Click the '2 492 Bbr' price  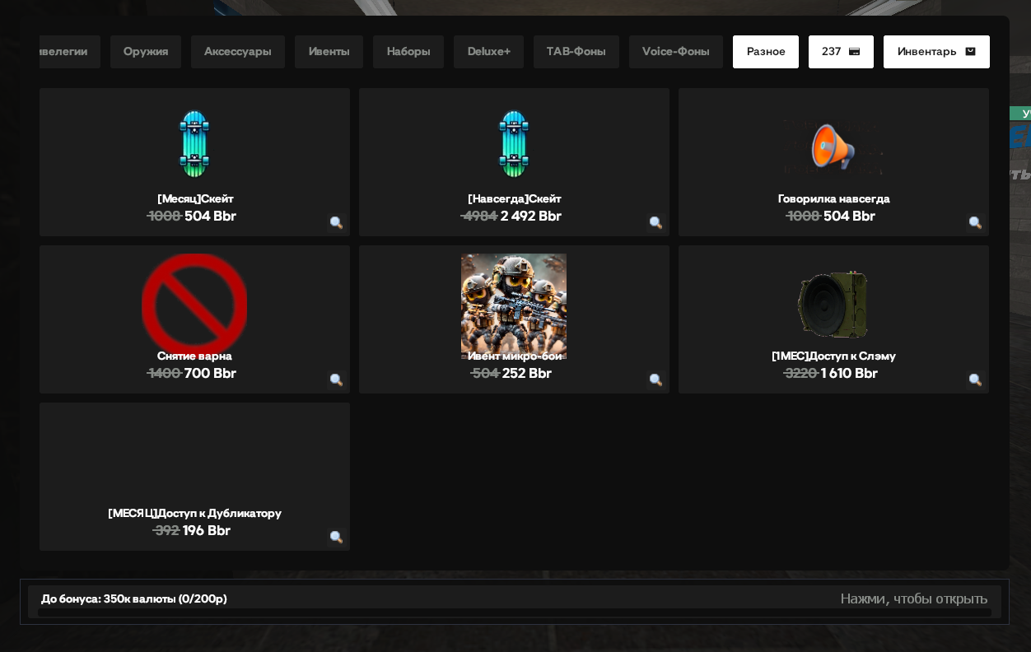tap(531, 216)
